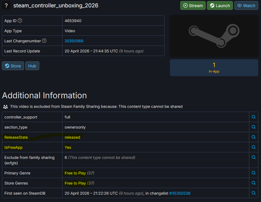
Task: Select the family sharing exclusion notice text
Action: [x=96, y=106]
